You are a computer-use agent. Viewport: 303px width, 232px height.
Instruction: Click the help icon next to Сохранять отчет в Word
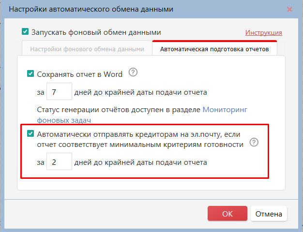133,72
